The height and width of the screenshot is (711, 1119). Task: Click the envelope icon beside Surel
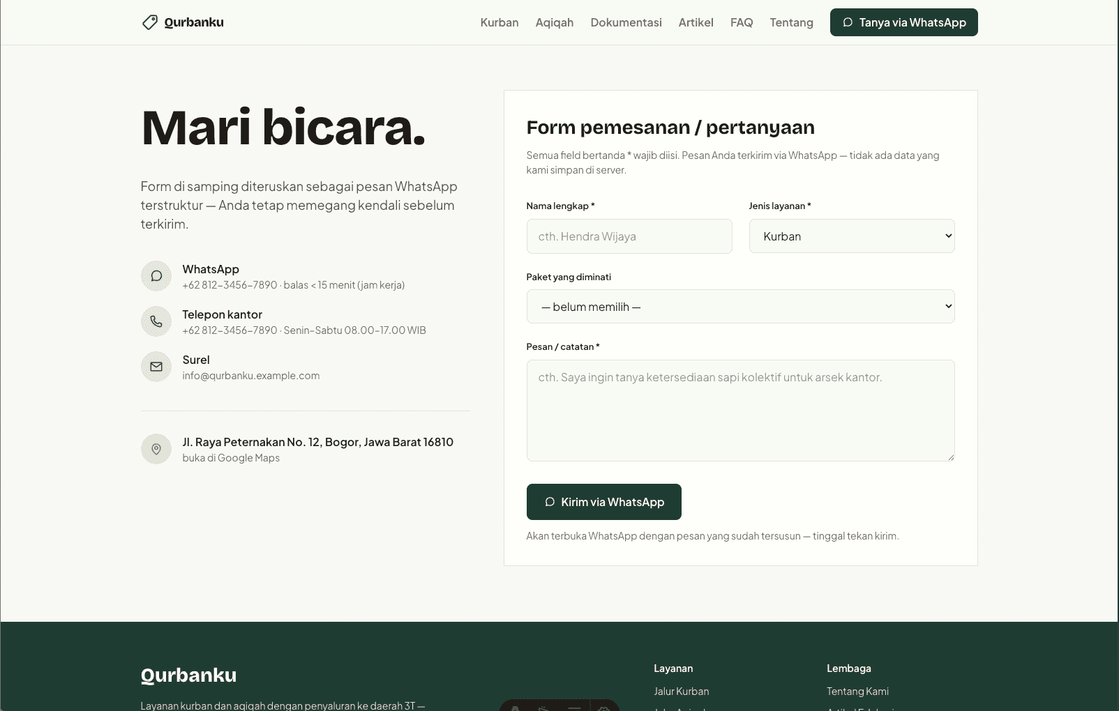tap(156, 367)
